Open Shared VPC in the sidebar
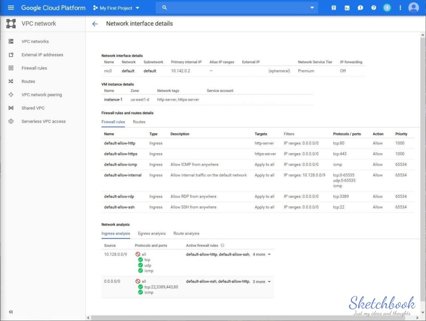The height and width of the screenshot is (321, 426). pyautogui.click(x=33, y=108)
